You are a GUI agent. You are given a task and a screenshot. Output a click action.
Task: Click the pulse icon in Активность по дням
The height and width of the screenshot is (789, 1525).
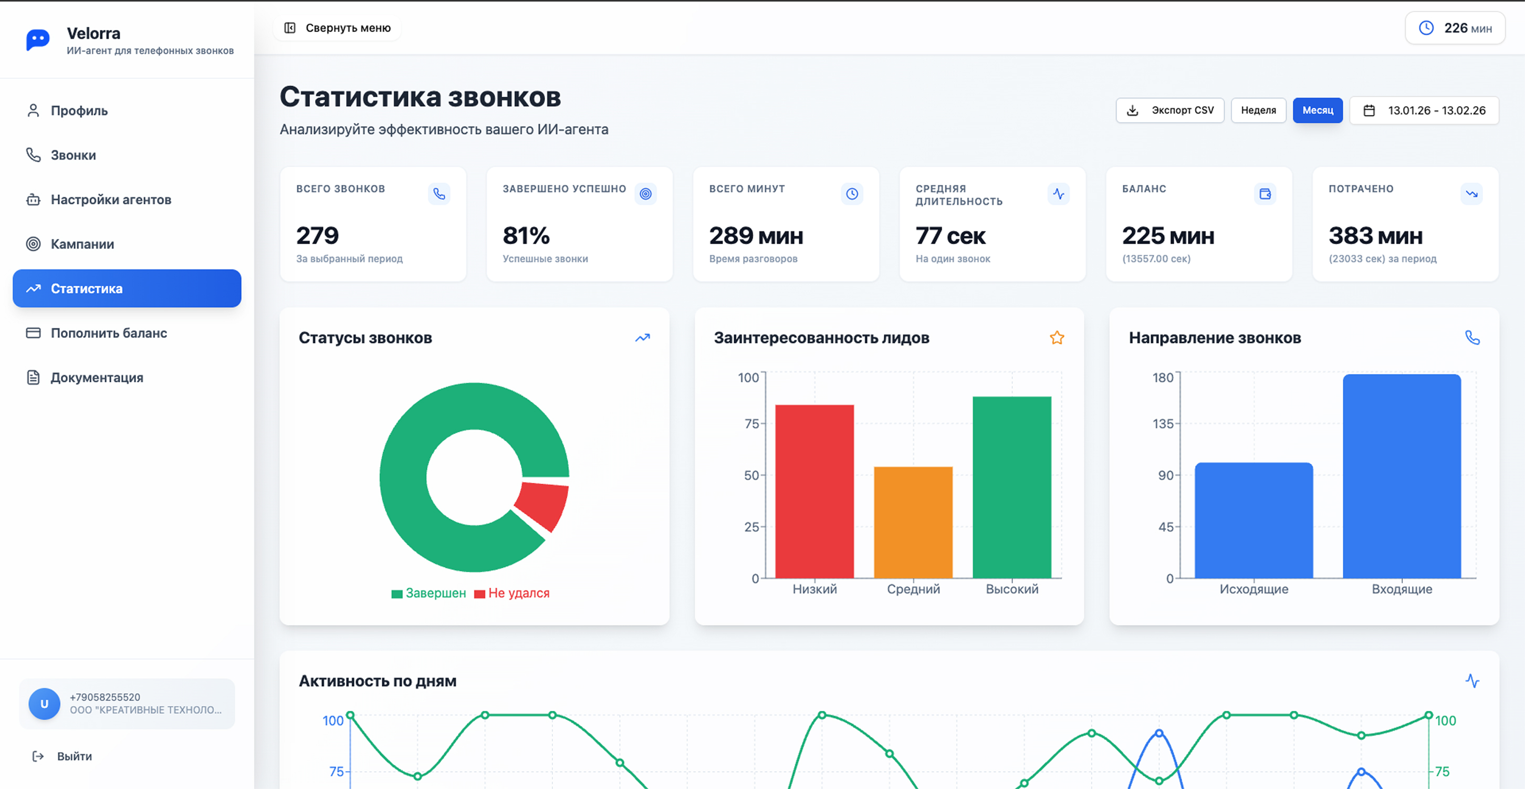pyautogui.click(x=1472, y=681)
